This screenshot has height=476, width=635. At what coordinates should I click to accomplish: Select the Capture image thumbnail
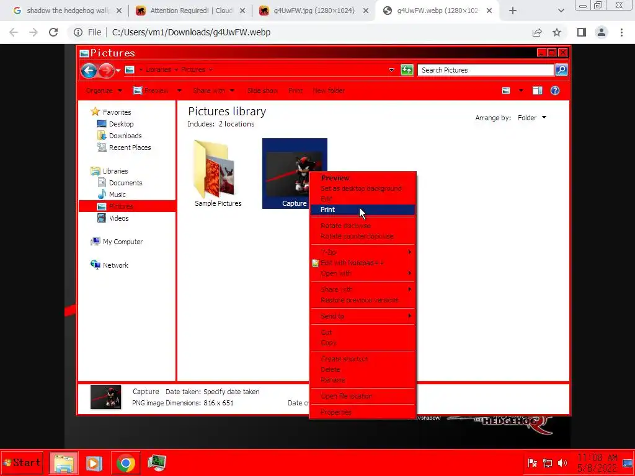[x=295, y=174]
